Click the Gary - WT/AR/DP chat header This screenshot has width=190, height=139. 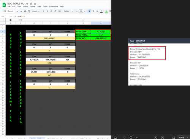coord(159,41)
